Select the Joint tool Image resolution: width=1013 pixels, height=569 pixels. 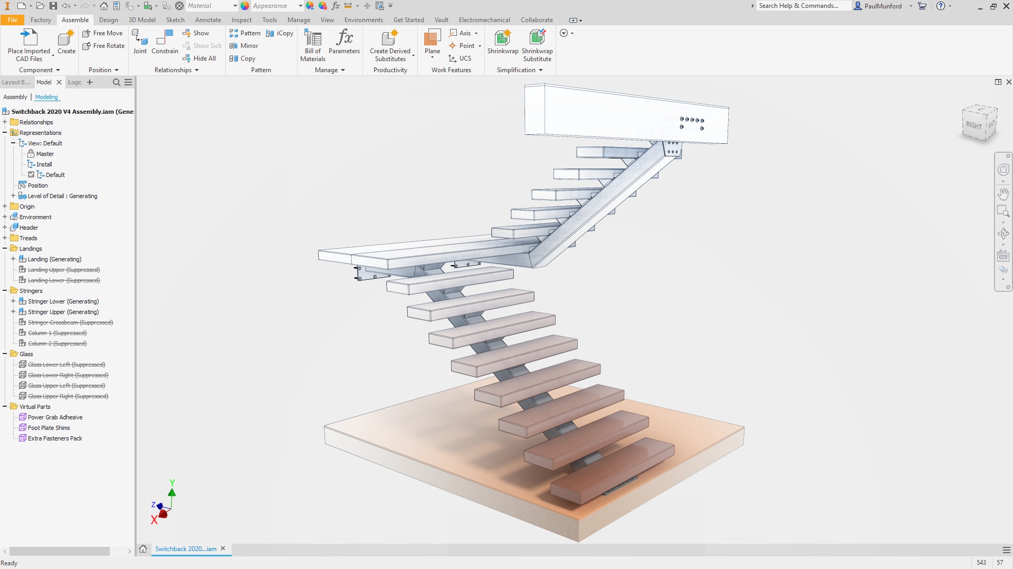click(140, 38)
